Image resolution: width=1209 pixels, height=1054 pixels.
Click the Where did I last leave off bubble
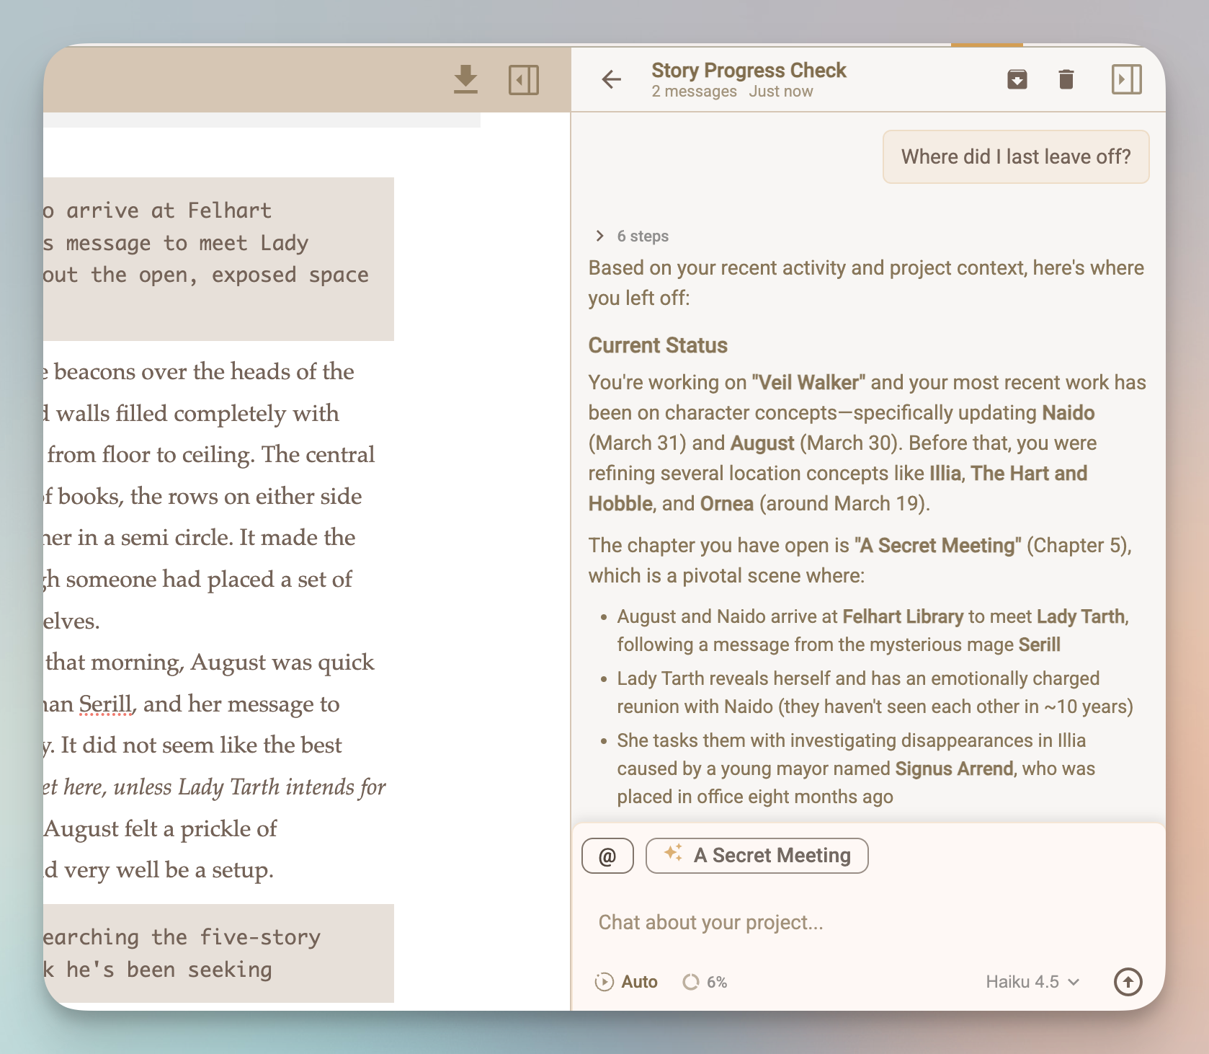(x=1015, y=156)
